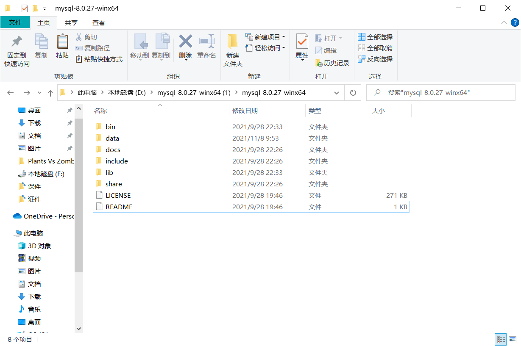This screenshot has width=521, height=346.
Task: Open the 新建项目 dropdown
Action: tap(265, 37)
